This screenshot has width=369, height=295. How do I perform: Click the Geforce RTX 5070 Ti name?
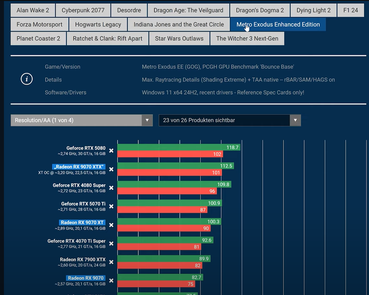(x=83, y=204)
